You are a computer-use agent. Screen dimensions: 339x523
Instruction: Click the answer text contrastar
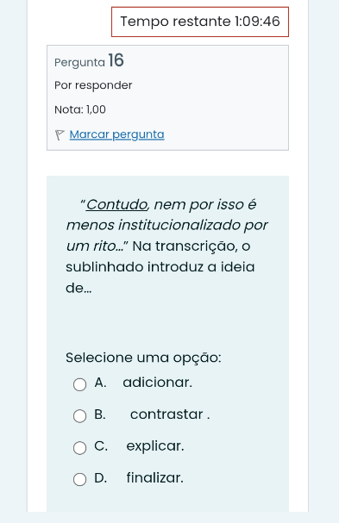(170, 414)
